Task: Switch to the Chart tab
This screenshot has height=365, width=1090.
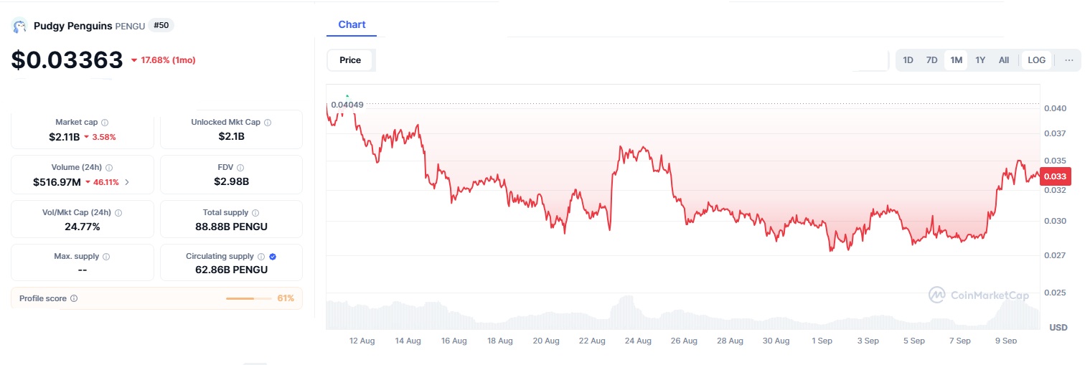Action: pyautogui.click(x=352, y=24)
